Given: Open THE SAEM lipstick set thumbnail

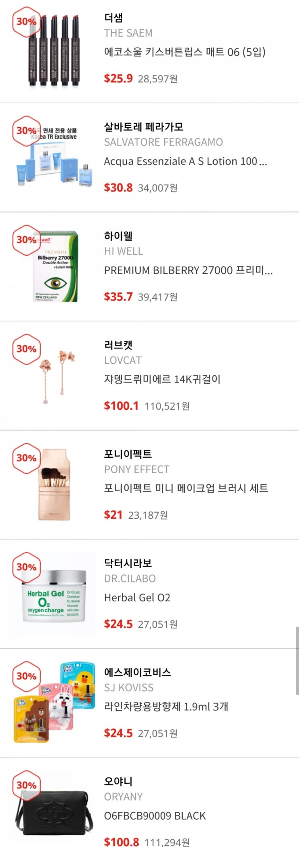Looking at the screenshot, I should [x=54, y=51].
